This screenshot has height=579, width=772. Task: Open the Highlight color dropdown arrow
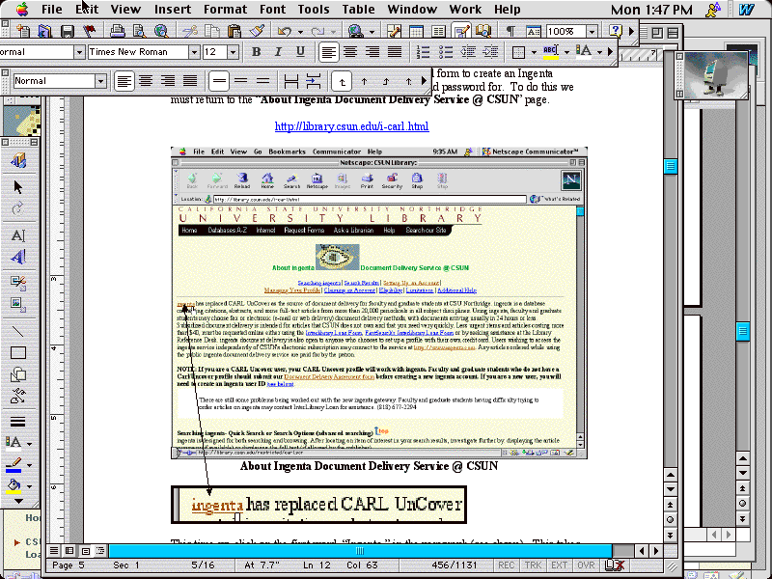[x=566, y=52]
